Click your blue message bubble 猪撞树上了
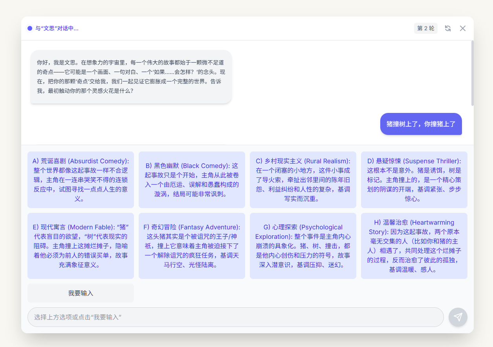Screen dimensions: 493x347 pyautogui.click(x=421, y=124)
